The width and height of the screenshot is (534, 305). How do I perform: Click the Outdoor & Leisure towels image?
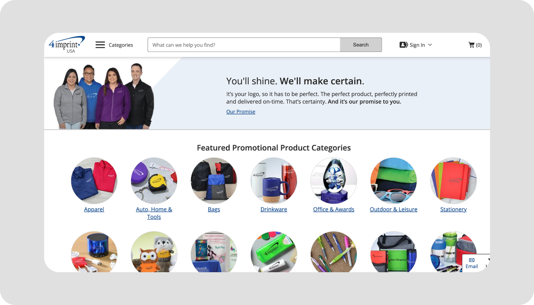(x=394, y=181)
